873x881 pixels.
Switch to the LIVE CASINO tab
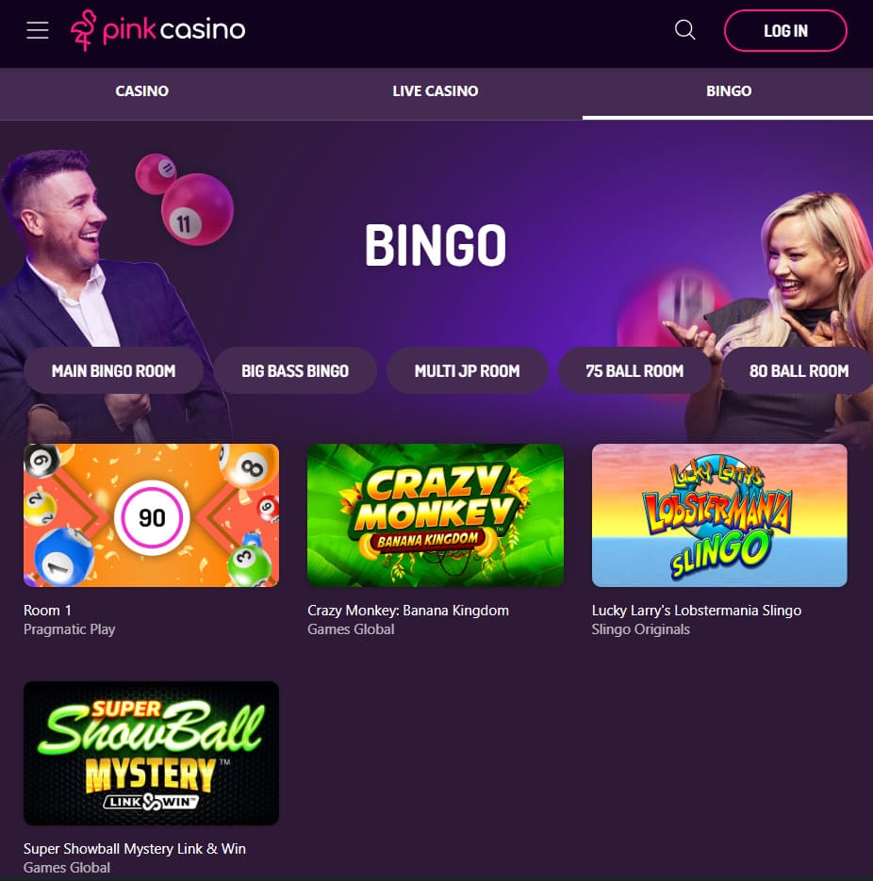point(436,91)
